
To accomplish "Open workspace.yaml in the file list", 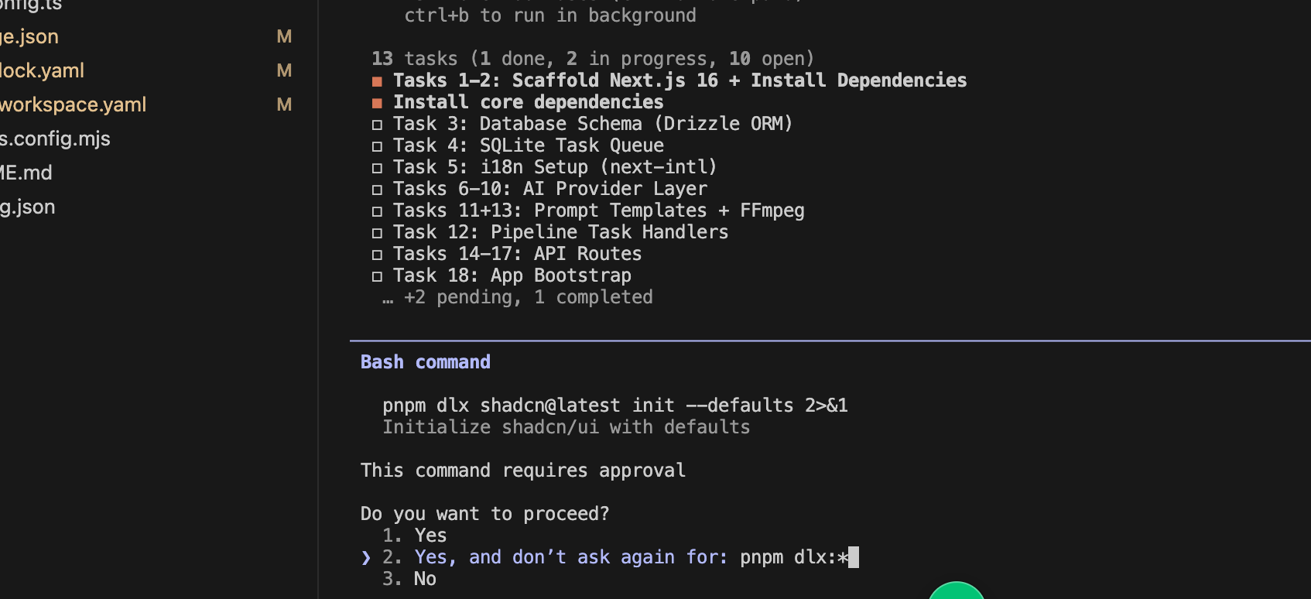I will click(x=73, y=104).
